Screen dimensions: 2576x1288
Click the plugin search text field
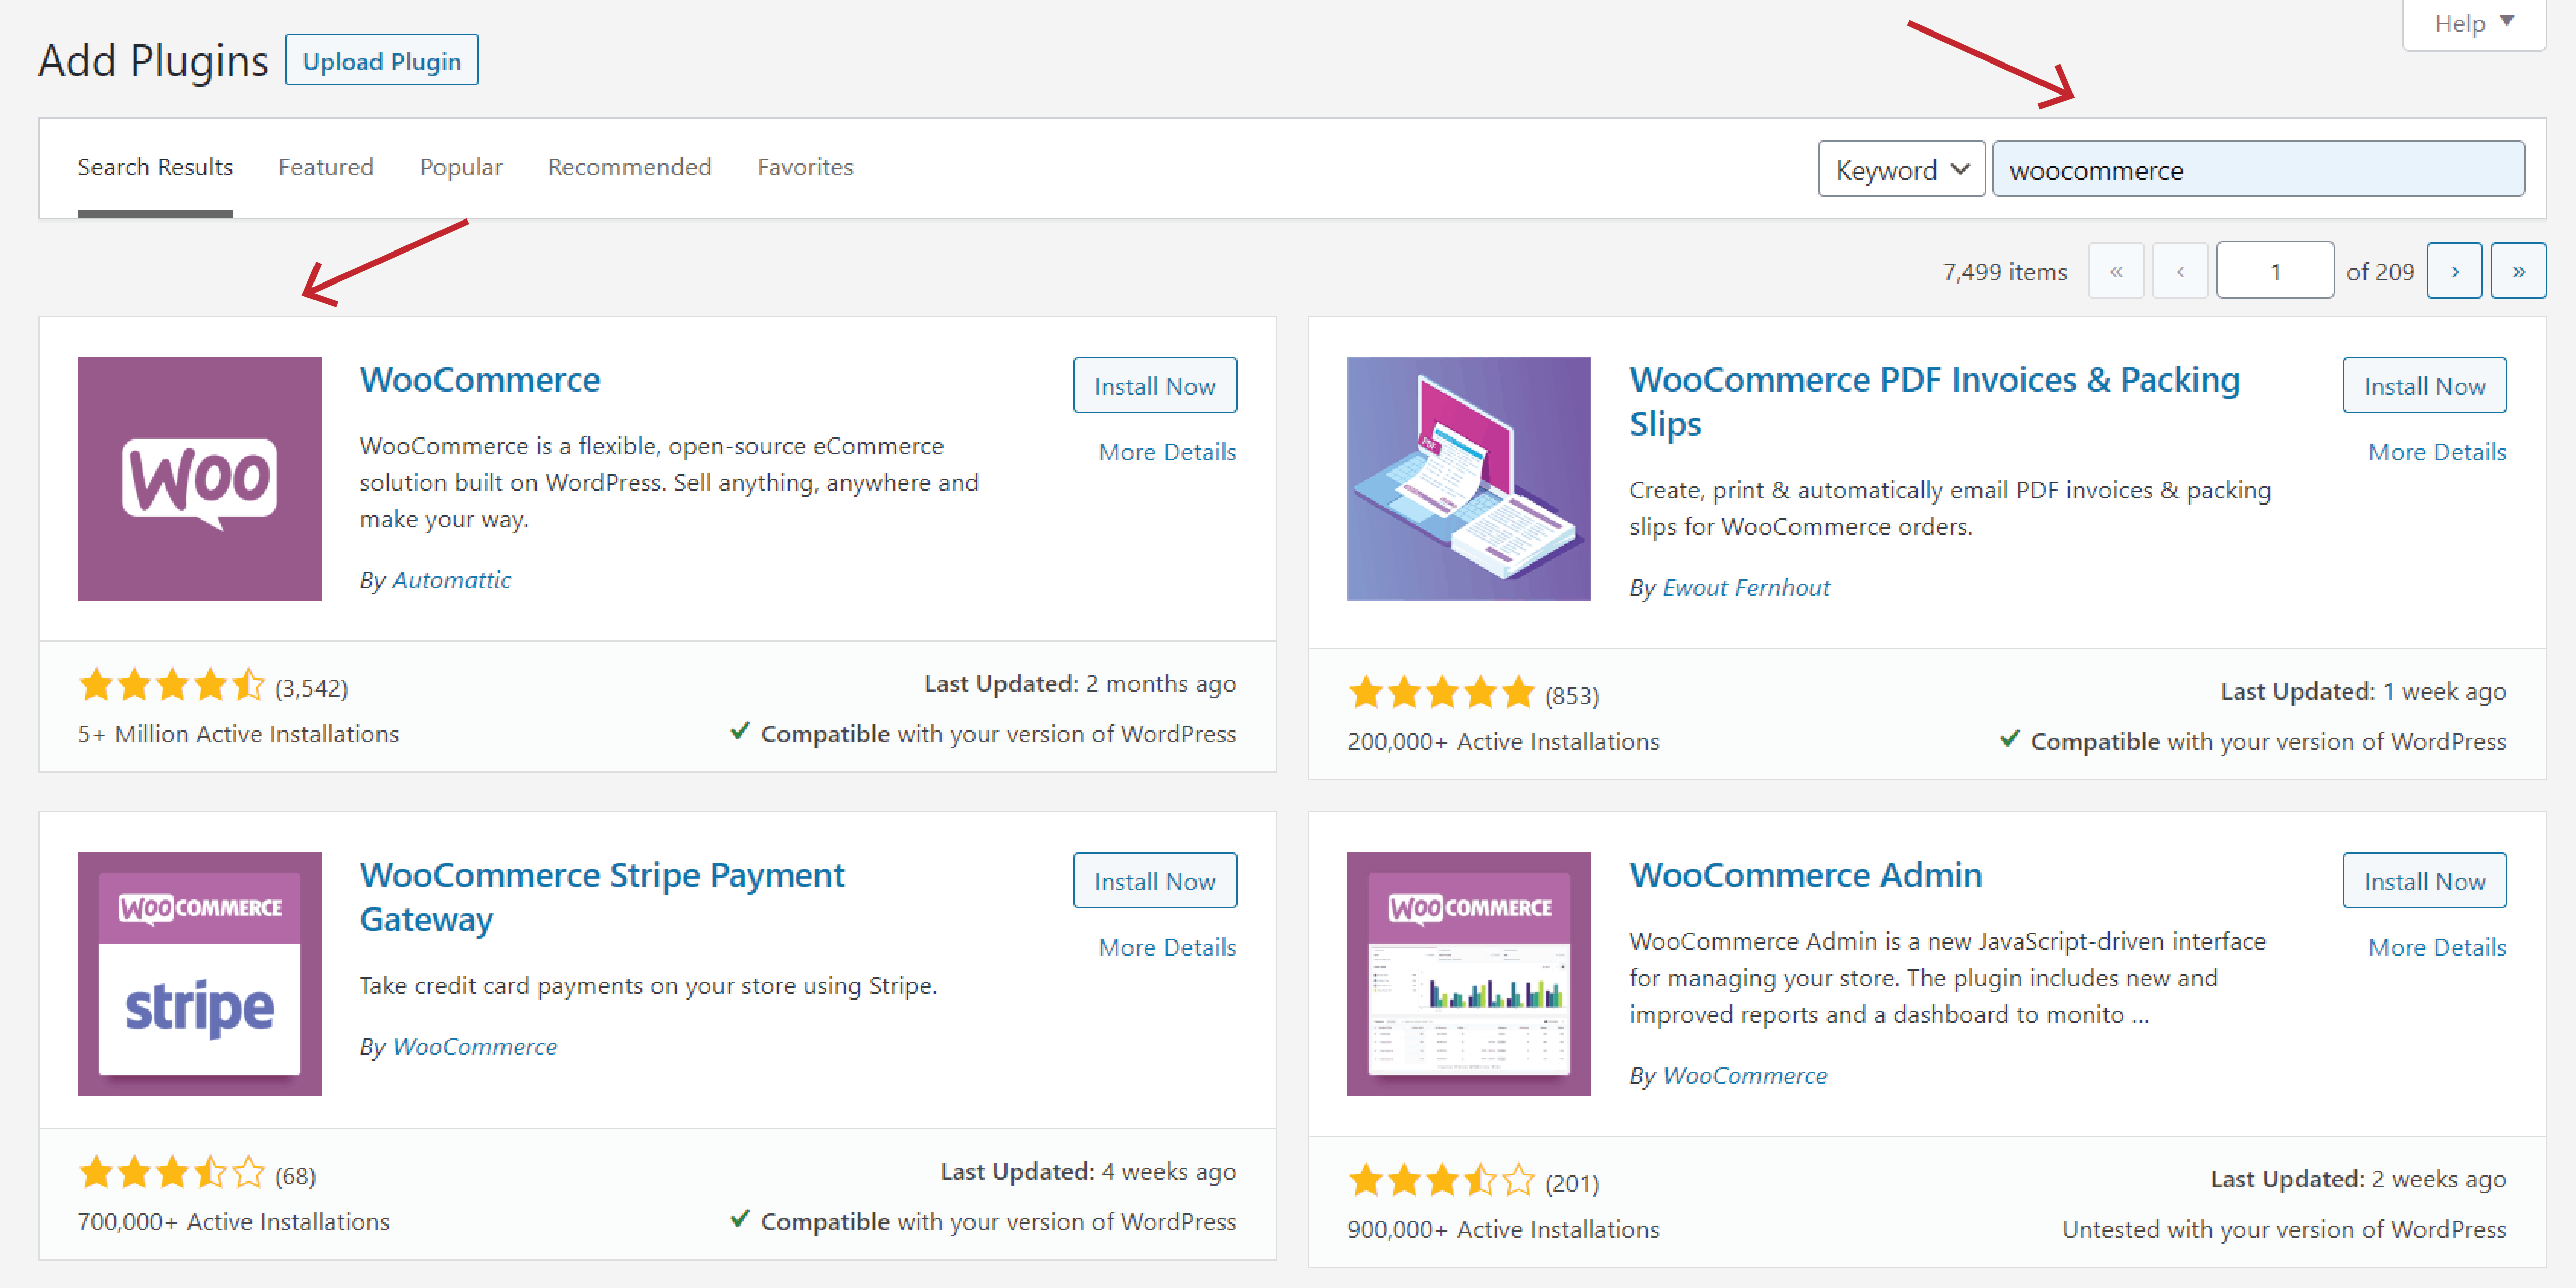(2257, 169)
